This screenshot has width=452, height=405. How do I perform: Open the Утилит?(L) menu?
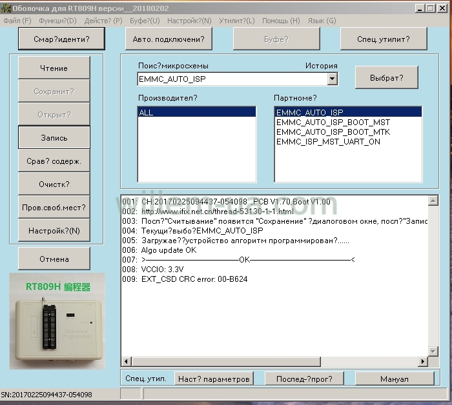[237, 21]
